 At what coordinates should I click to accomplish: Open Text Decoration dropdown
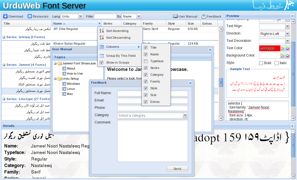pos(288,41)
